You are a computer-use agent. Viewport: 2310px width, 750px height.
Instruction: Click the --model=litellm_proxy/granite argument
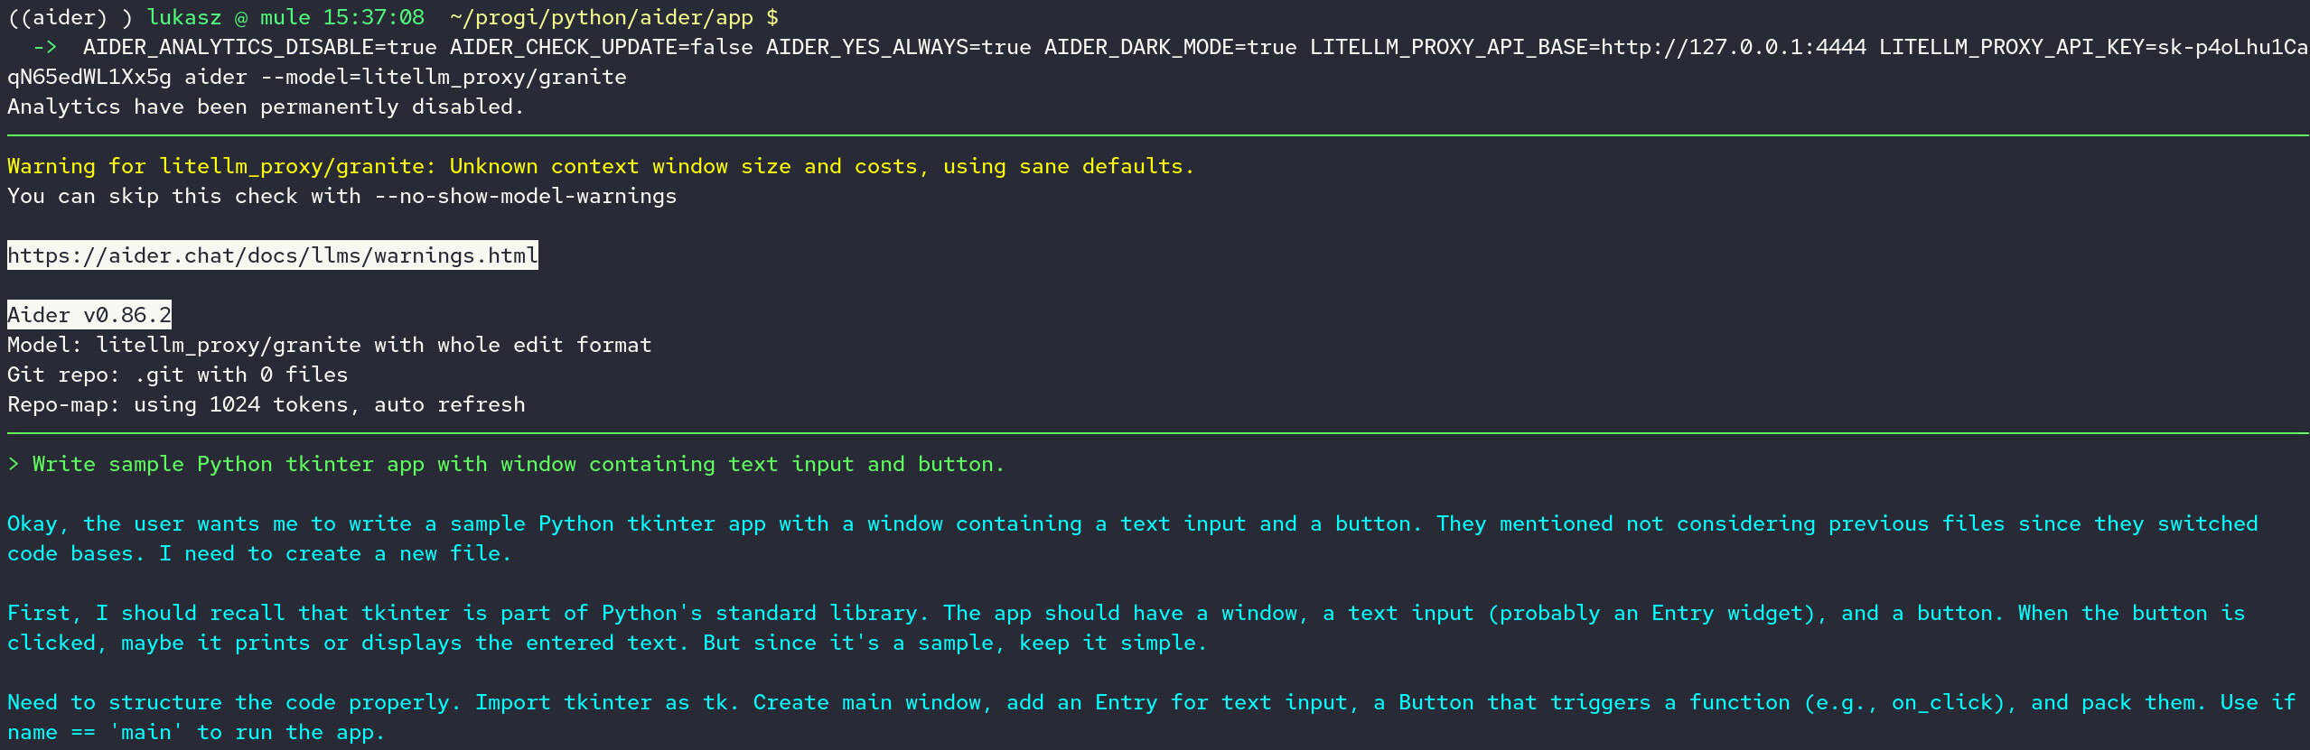click(x=444, y=77)
